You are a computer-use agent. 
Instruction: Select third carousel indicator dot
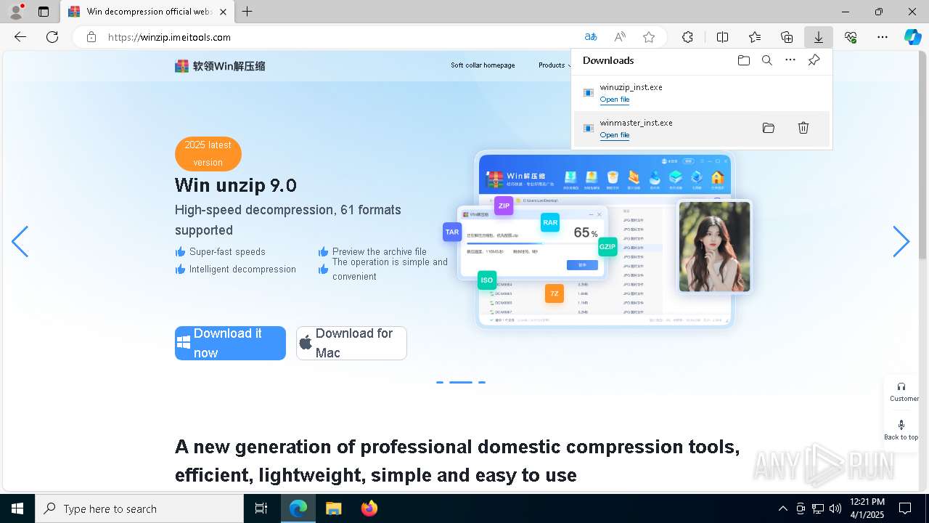tap(482, 382)
